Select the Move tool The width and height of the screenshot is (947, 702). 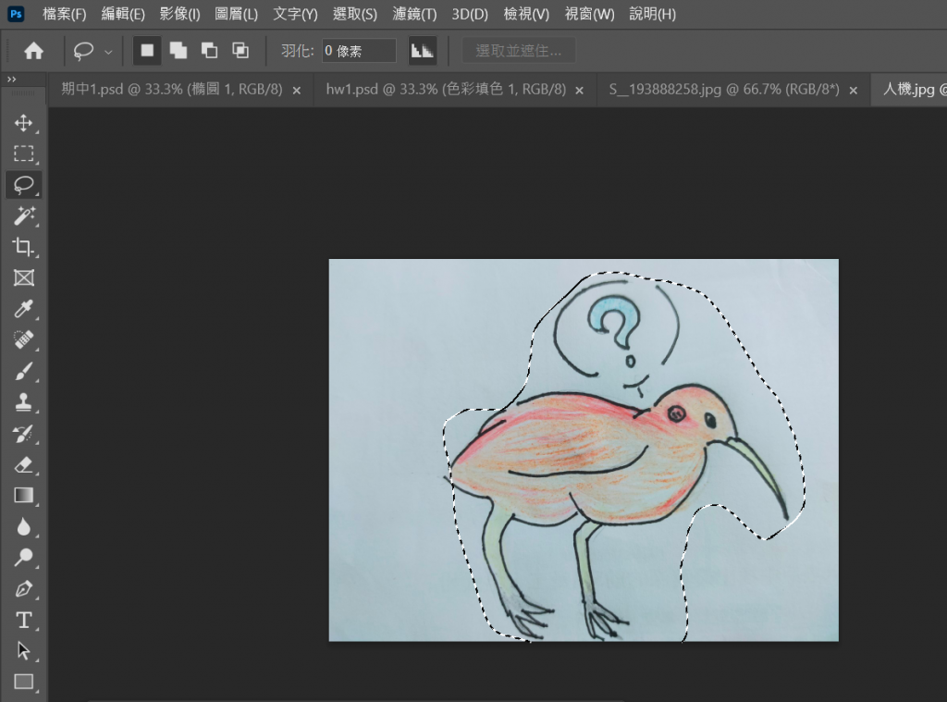pyautogui.click(x=24, y=123)
